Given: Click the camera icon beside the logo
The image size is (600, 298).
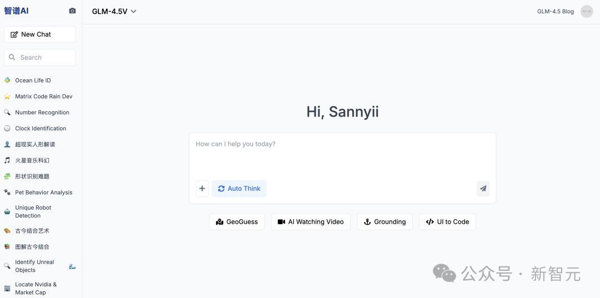Looking at the screenshot, I should [x=72, y=11].
